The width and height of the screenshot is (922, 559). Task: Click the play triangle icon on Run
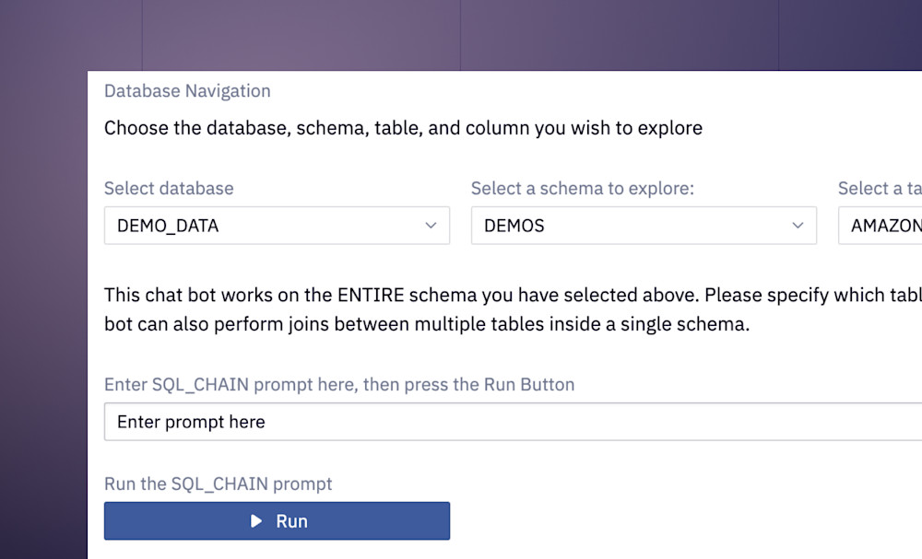pos(255,521)
